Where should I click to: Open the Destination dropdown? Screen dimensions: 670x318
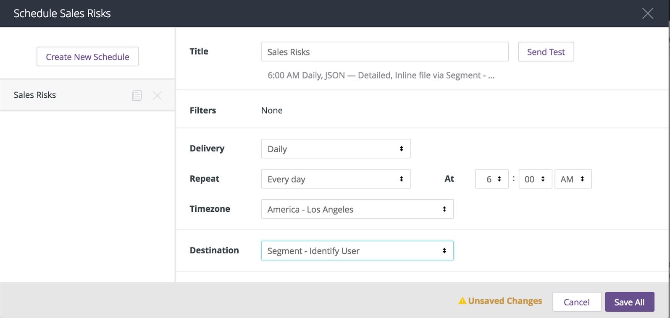[357, 251]
